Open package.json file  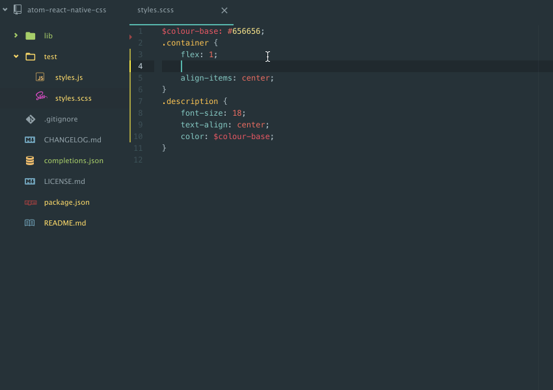coord(66,203)
